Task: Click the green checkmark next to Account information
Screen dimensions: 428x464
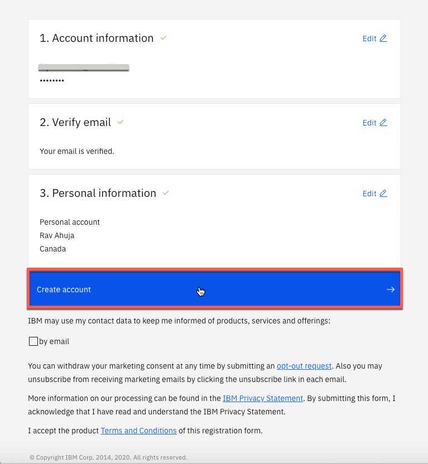Action: pos(163,38)
